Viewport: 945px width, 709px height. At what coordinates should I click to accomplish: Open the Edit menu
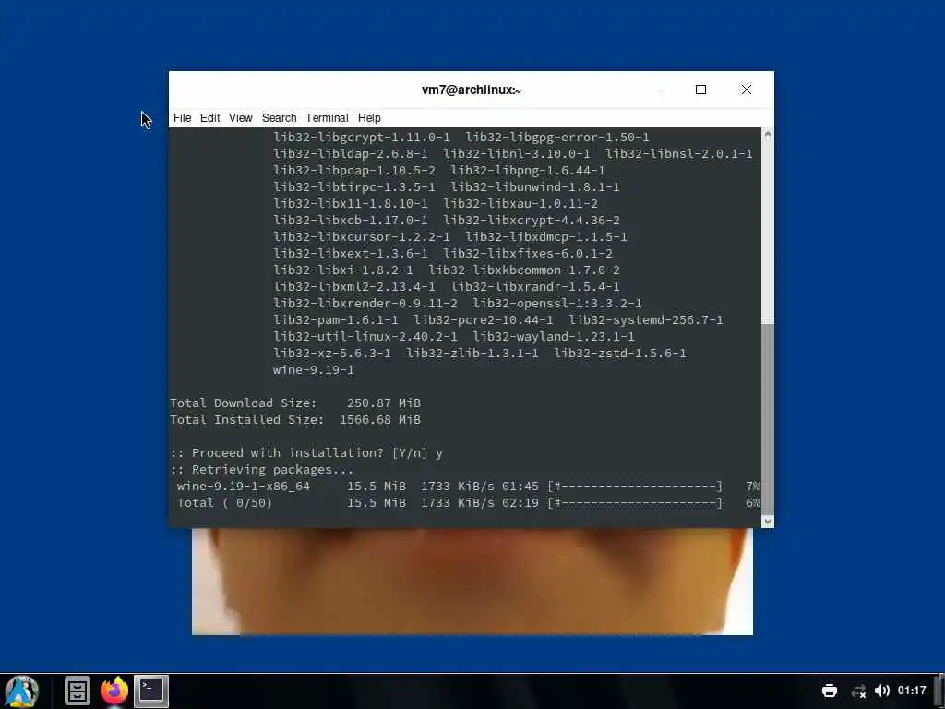point(209,118)
